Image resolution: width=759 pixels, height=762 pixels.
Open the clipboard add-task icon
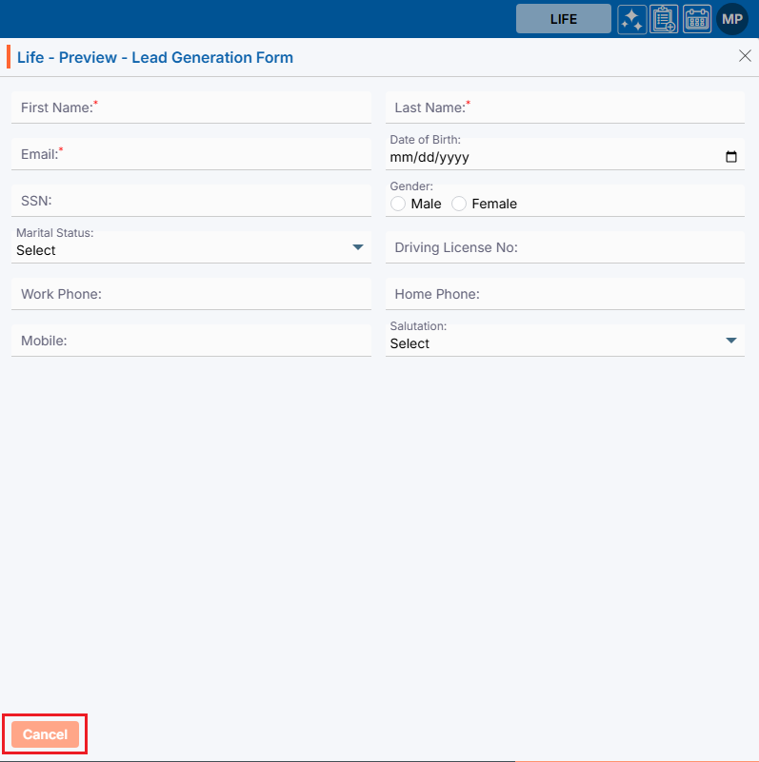664,19
